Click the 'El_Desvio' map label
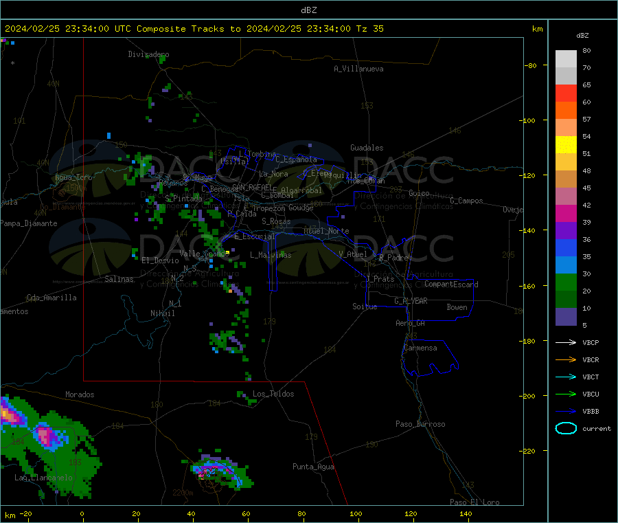 [x=161, y=260]
